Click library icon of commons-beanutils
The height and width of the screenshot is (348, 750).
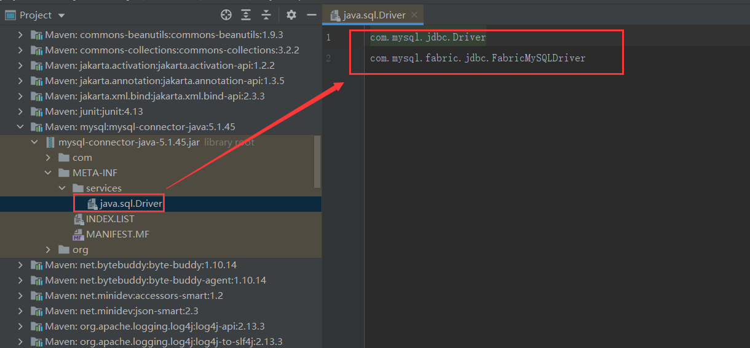[x=36, y=34]
